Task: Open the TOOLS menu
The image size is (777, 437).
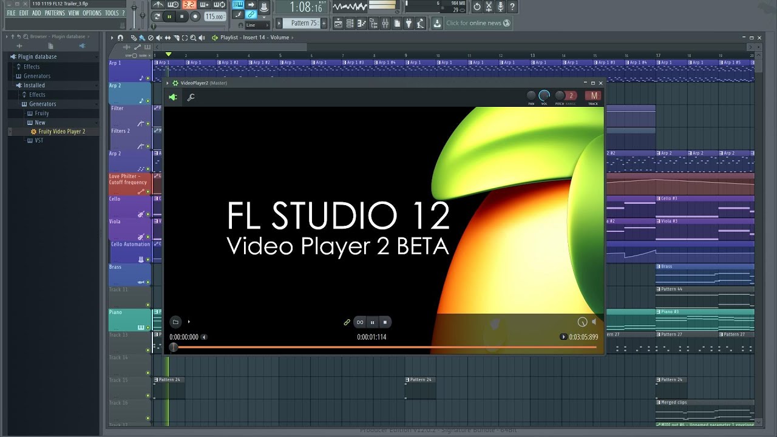Action: [112, 13]
